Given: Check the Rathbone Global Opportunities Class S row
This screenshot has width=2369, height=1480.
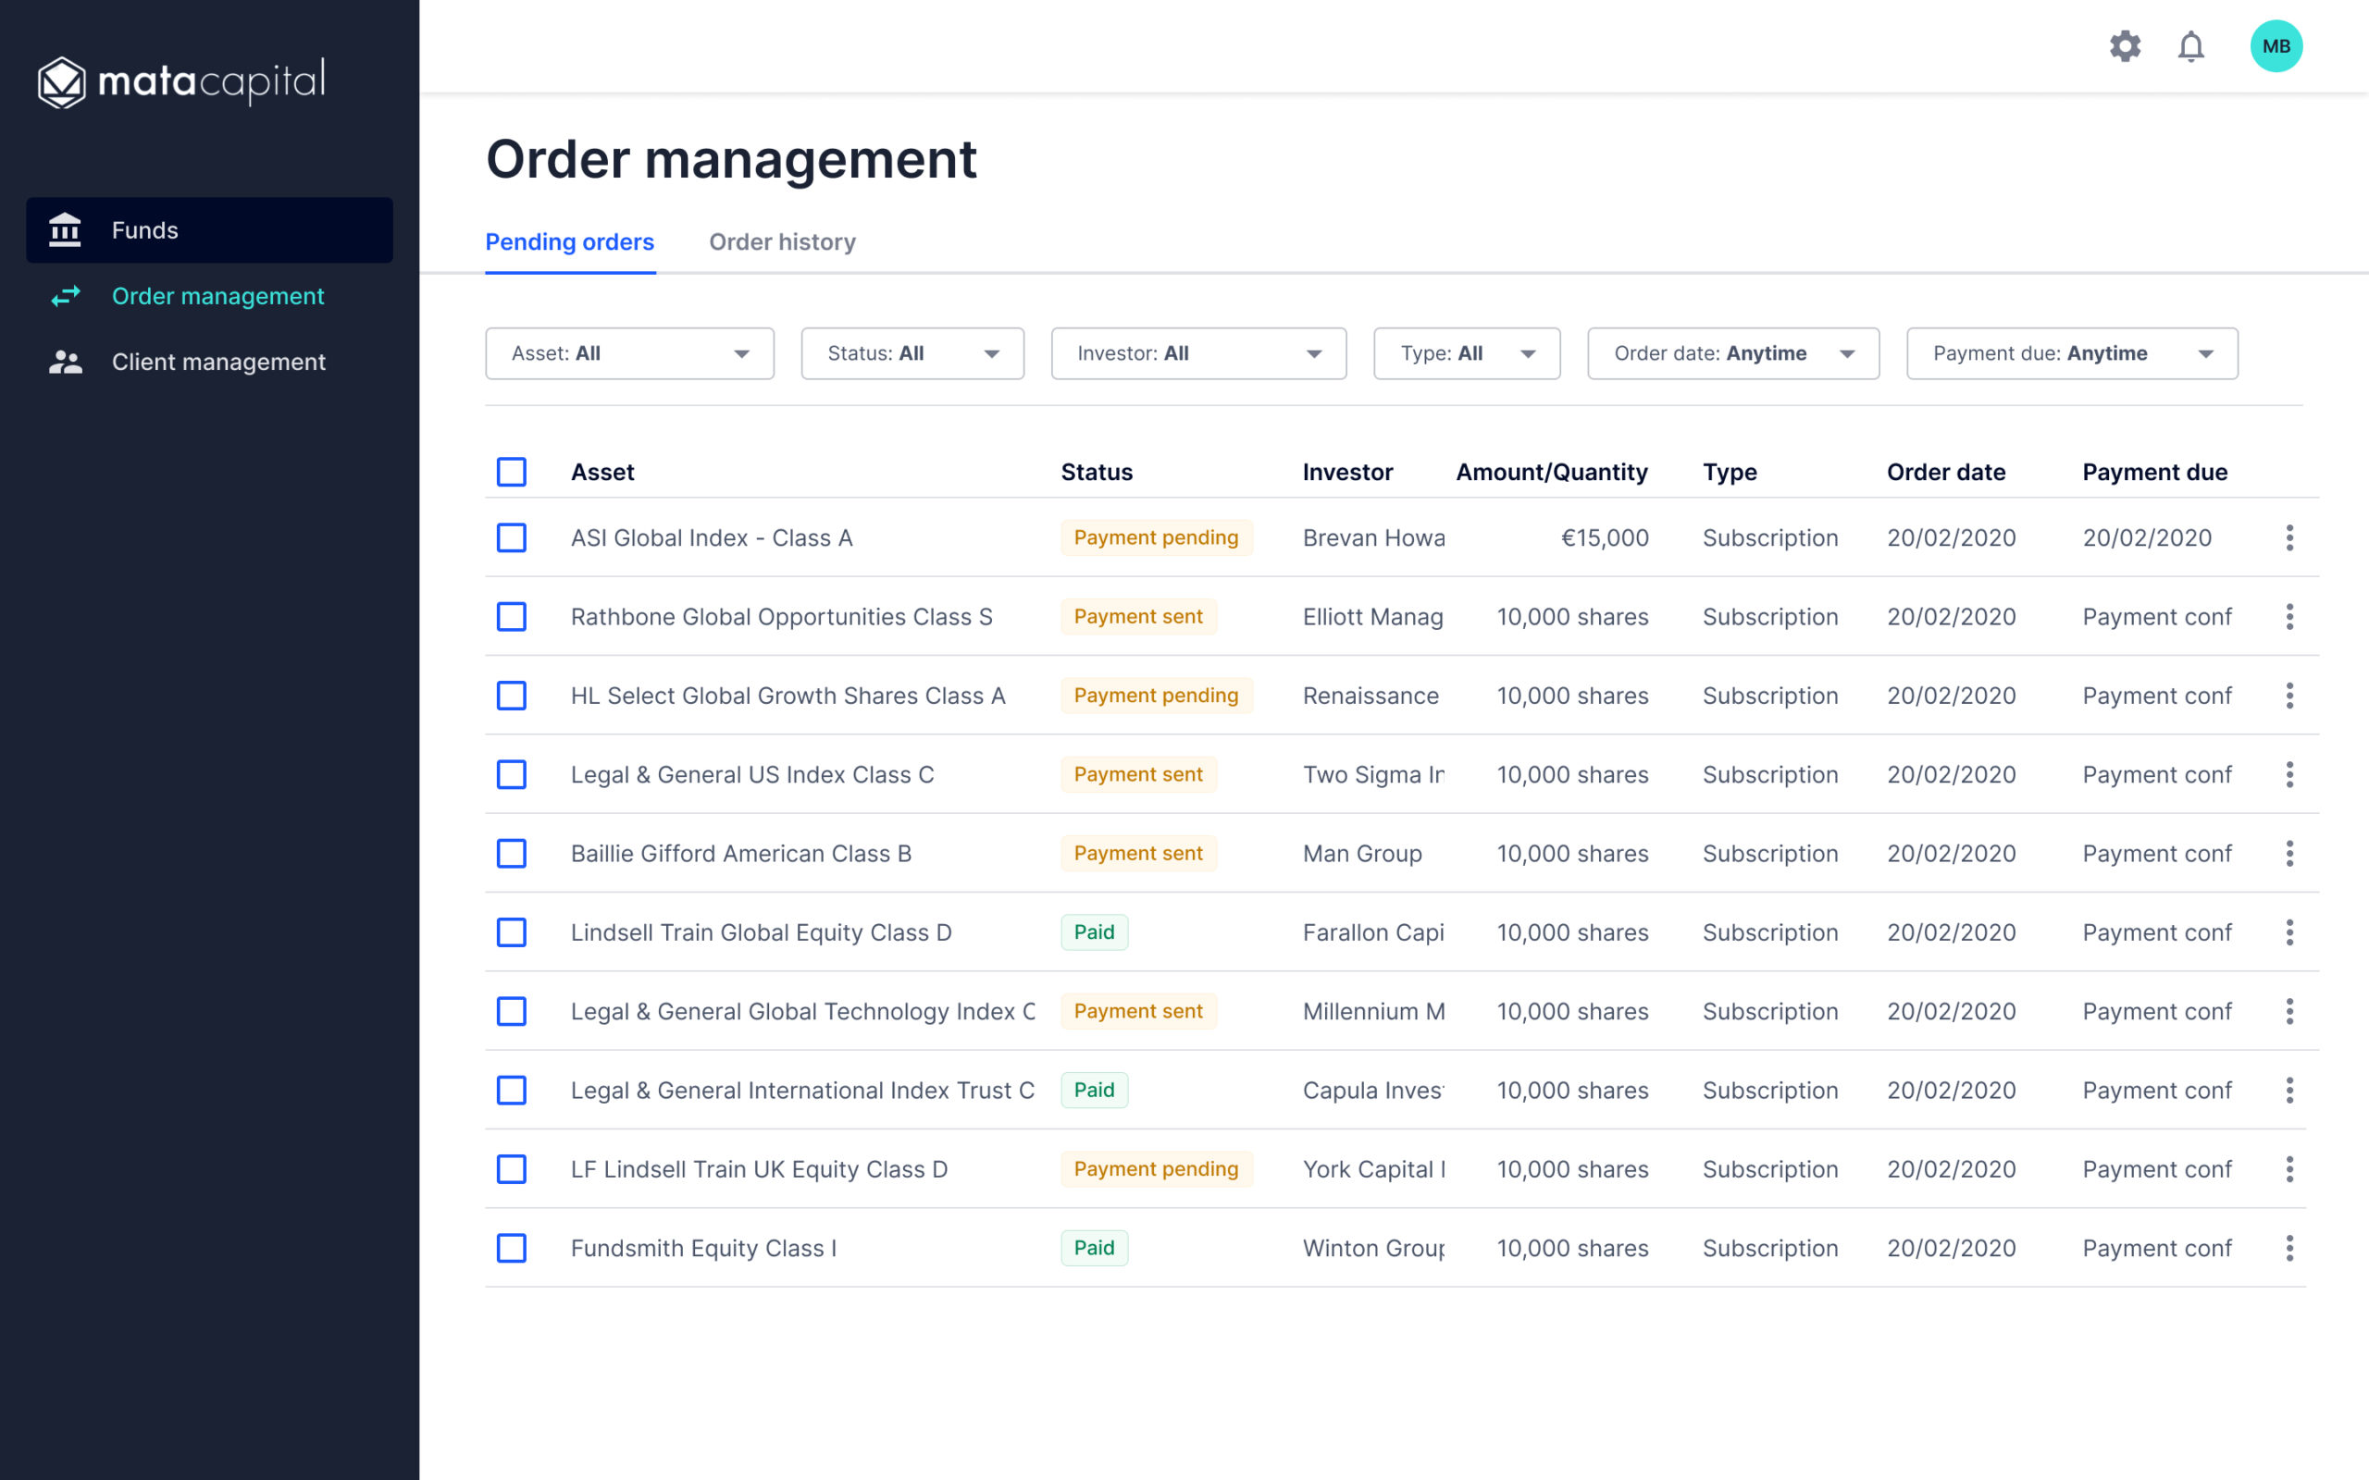Looking at the screenshot, I should [511, 617].
